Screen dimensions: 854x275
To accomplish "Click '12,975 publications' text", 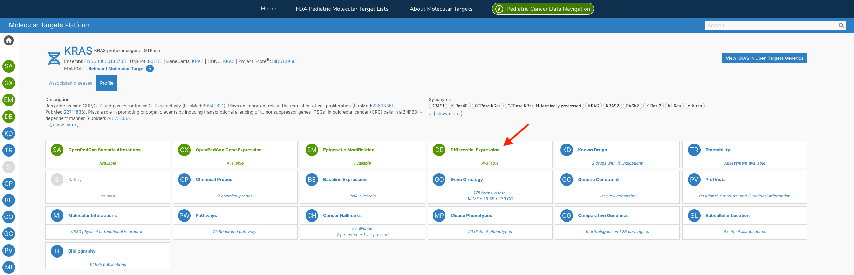I will point(108,265).
